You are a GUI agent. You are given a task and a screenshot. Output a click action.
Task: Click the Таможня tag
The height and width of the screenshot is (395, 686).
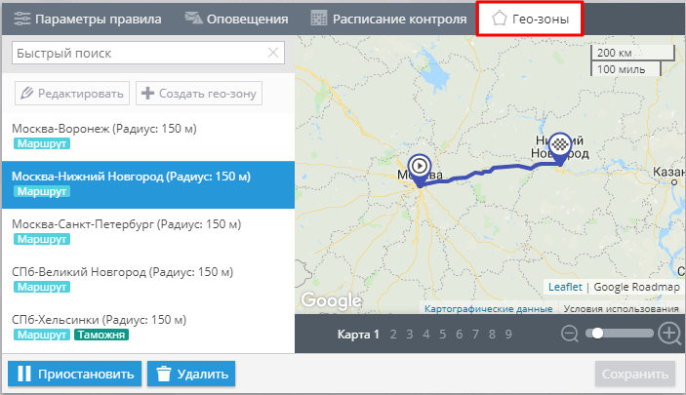(x=101, y=335)
